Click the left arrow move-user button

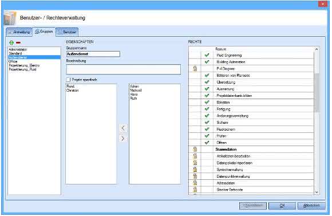(x=123, y=128)
